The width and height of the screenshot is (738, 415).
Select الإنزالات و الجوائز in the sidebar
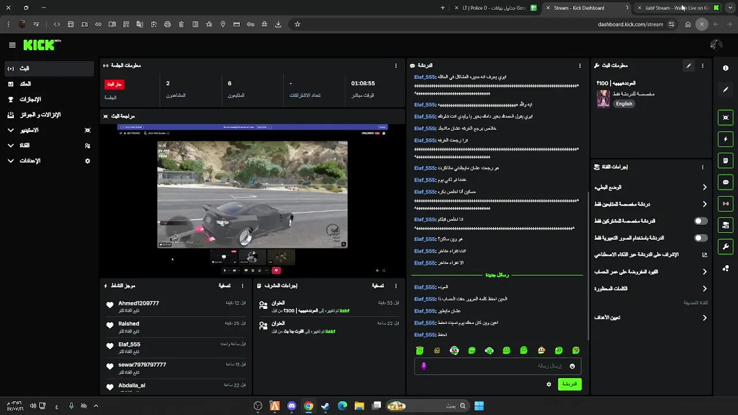click(48, 115)
